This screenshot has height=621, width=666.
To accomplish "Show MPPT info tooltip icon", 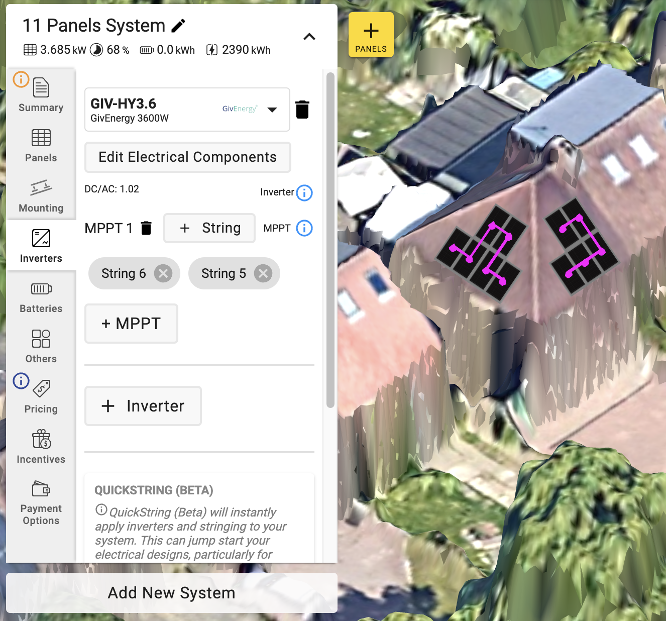I will pyautogui.click(x=304, y=228).
